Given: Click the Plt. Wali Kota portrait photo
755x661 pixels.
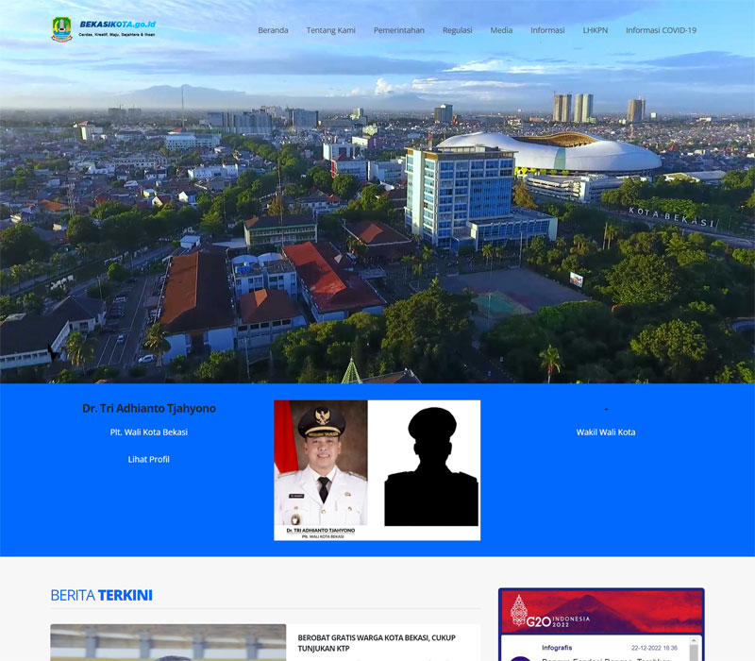Looking at the screenshot, I should tap(321, 469).
